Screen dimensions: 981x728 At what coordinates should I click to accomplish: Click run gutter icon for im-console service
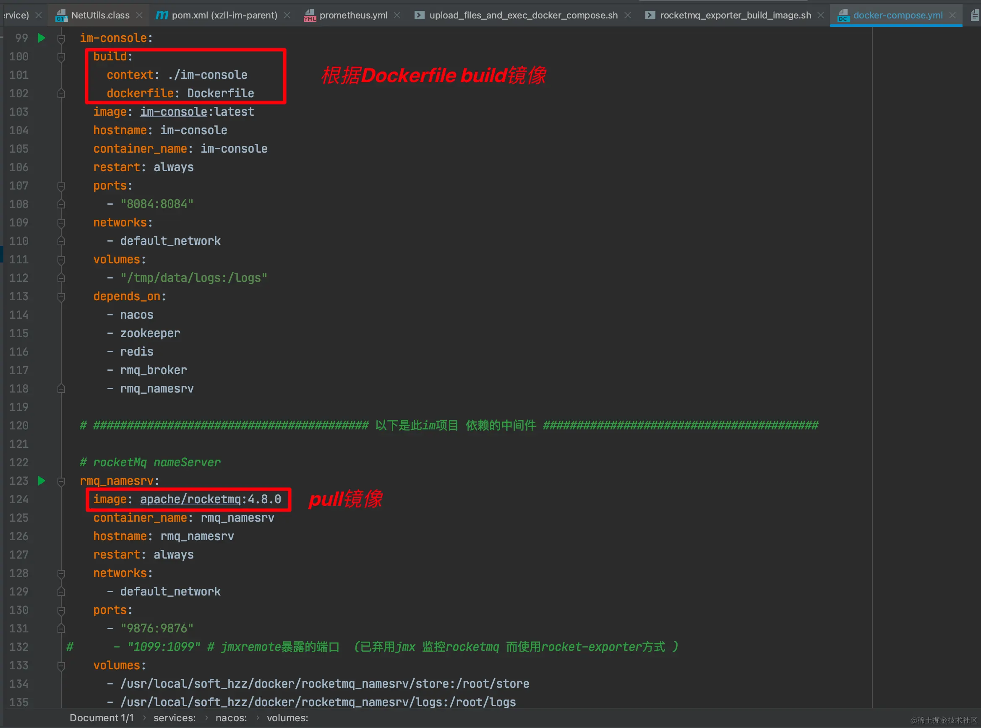(42, 38)
